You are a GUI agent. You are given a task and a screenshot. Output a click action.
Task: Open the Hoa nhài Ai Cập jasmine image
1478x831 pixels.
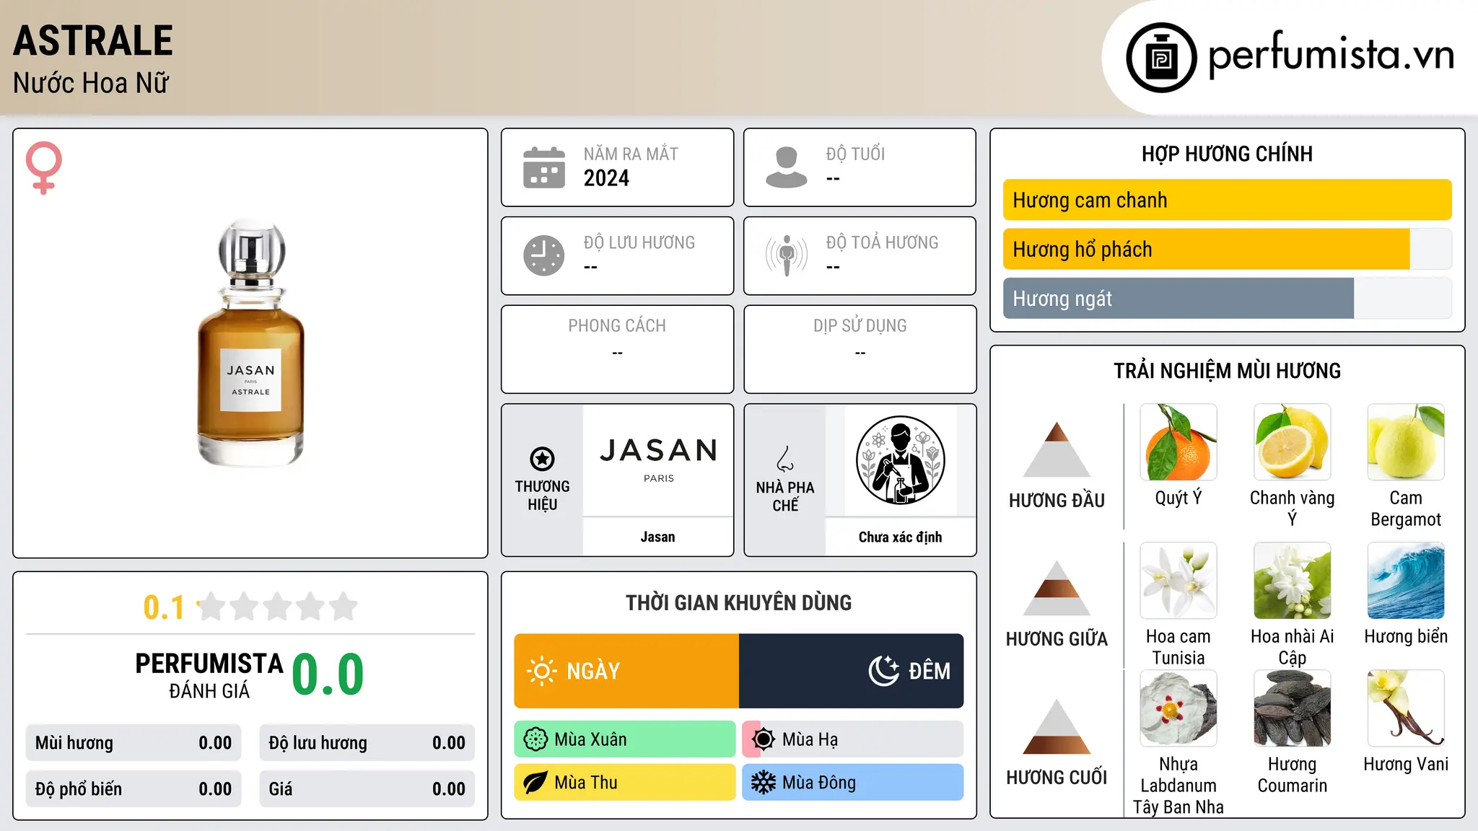pos(1293,581)
